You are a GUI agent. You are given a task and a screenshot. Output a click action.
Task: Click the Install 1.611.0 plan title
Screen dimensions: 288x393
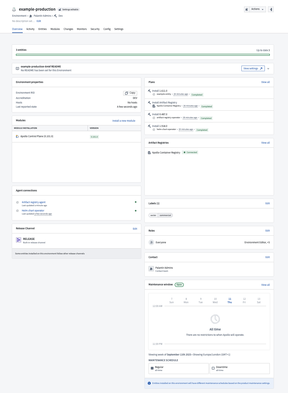click(x=160, y=91)
